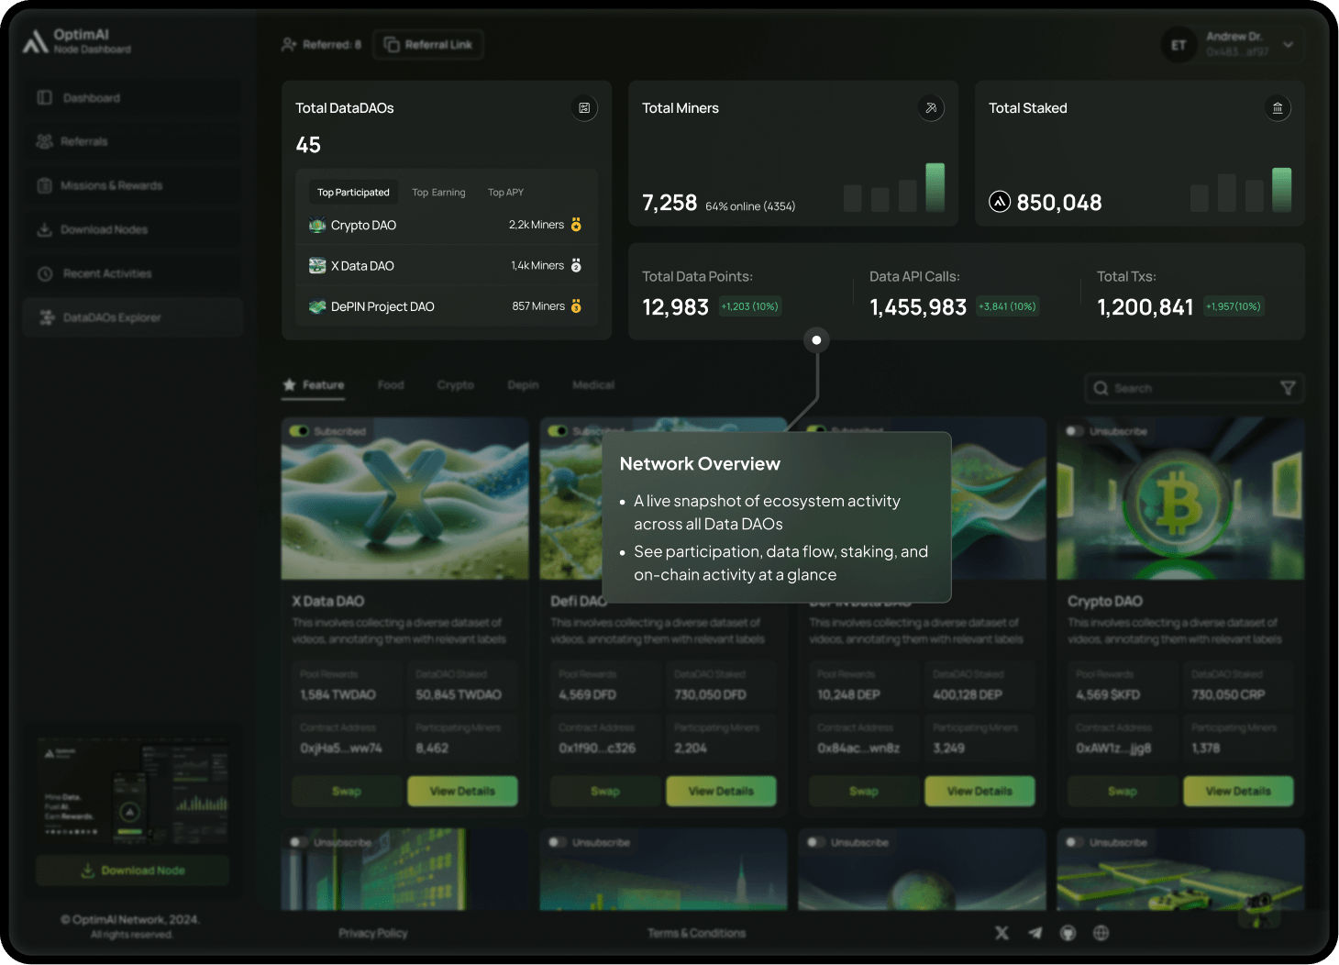Switch to the Top APY tab
The height and width of the screenshot is (965, 1339).
505,193
